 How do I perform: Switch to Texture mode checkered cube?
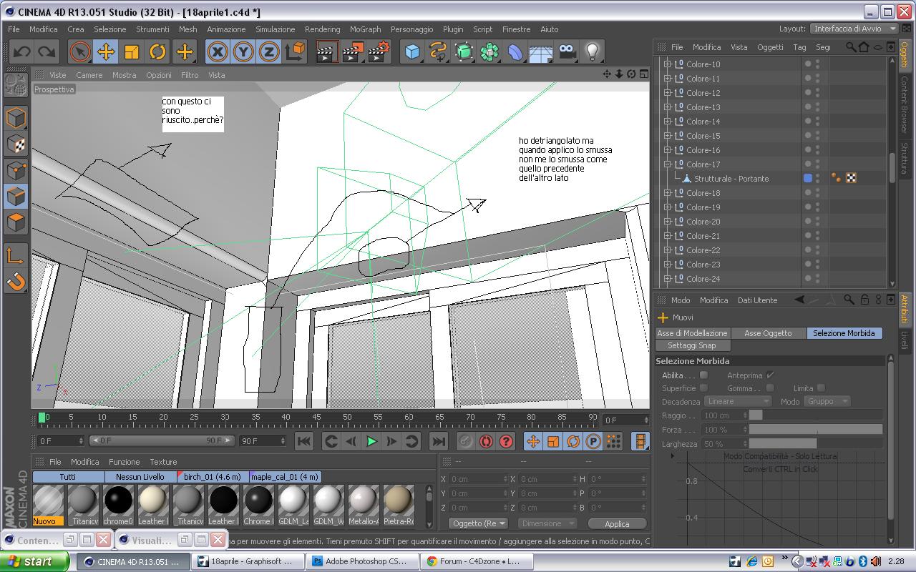coord(16,144)
